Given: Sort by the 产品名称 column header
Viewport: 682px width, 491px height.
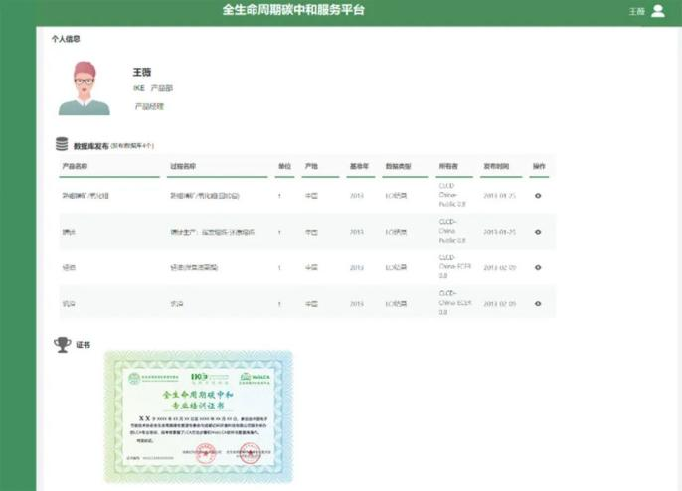Looking at the screenshot, I should pyautogui.click(x=75, y=166).
